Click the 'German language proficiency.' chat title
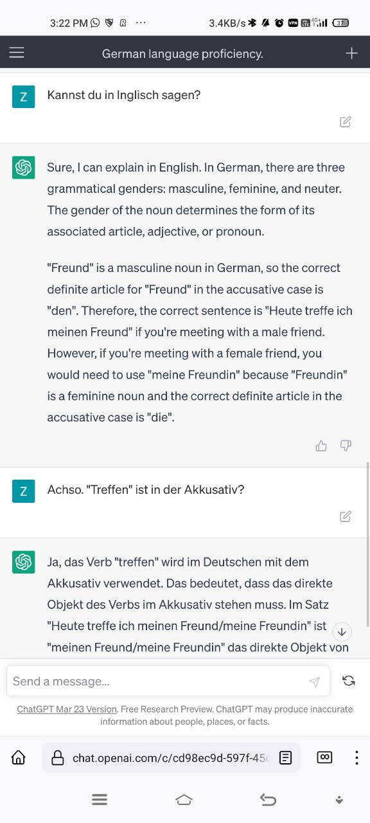Viewport: 370px width, 823px height. tap(182, 53)
